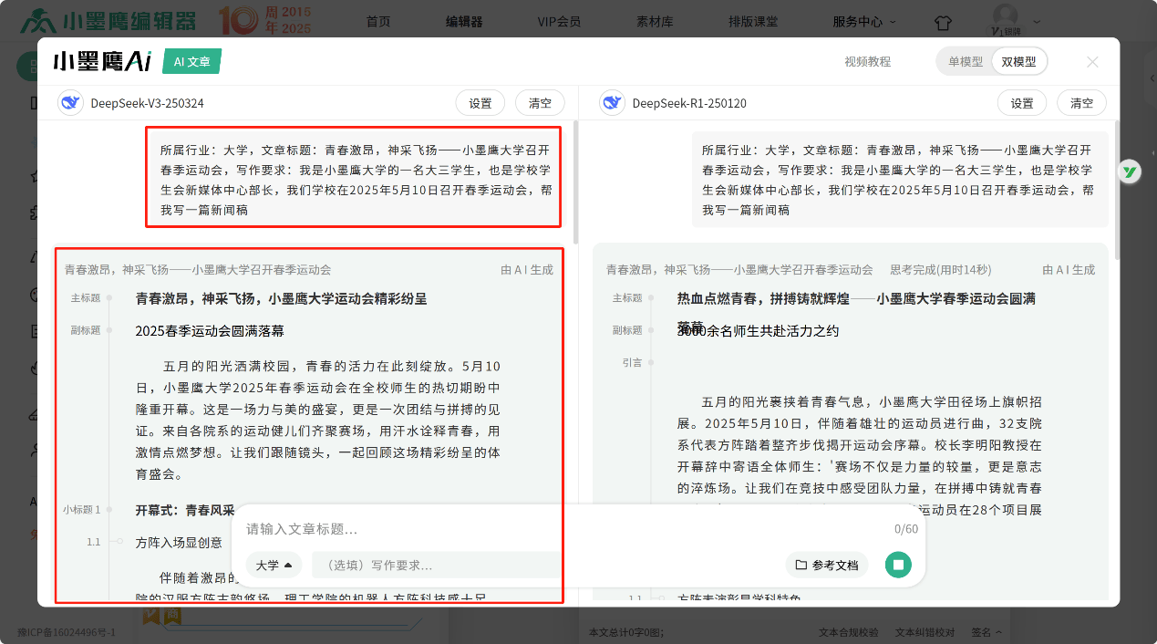Click the AI文章 tag tab
This screenshot has height=644, width=1157.
[191, 62]
